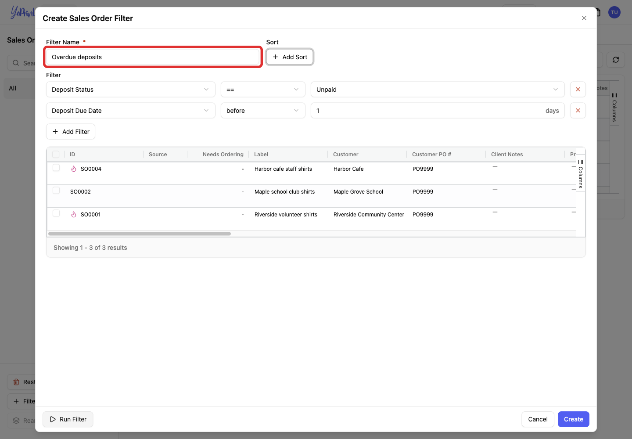Toggle the select-all checkbox in table header
Screen dimensions: 632x439
pyautogui.click(x=56, y=154)
